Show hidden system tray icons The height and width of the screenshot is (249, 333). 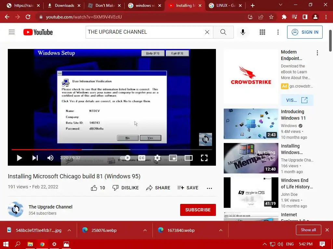pos(265,244)
